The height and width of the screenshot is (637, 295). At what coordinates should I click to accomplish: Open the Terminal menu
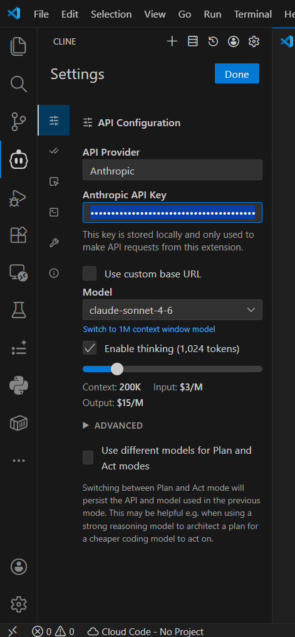click(x=253, y=14)
